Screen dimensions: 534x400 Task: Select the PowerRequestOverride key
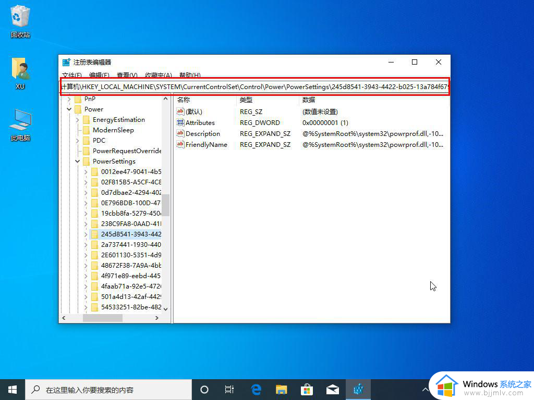(127, 151)
